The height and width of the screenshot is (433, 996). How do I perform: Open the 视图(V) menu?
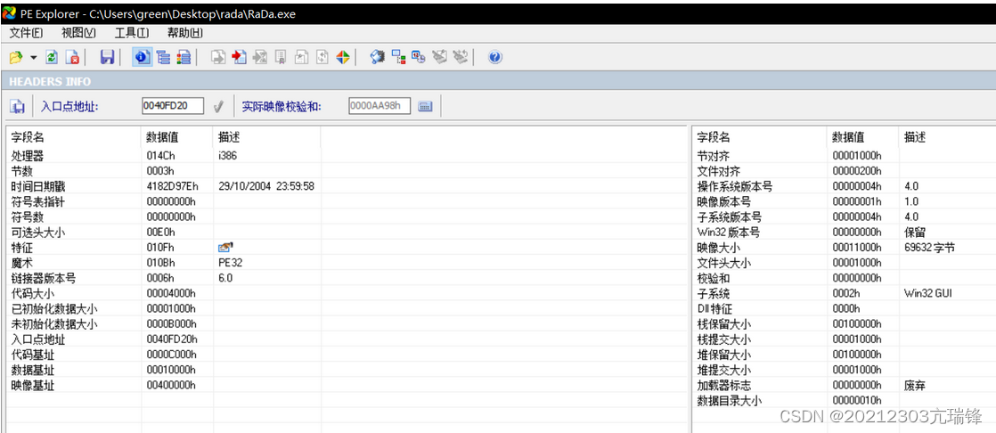(x=78, y=33)
